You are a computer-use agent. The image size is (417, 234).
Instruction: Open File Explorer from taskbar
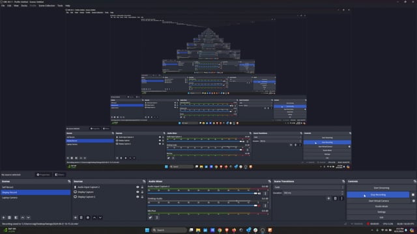198,230
